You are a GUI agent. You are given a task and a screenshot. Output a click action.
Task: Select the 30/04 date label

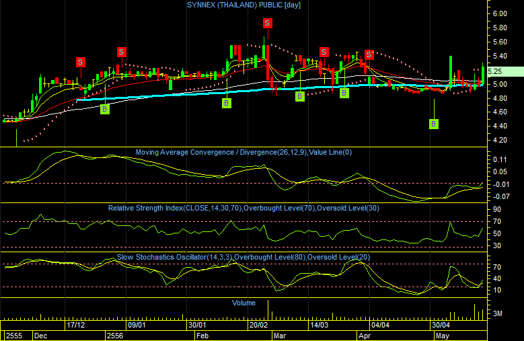441,325
